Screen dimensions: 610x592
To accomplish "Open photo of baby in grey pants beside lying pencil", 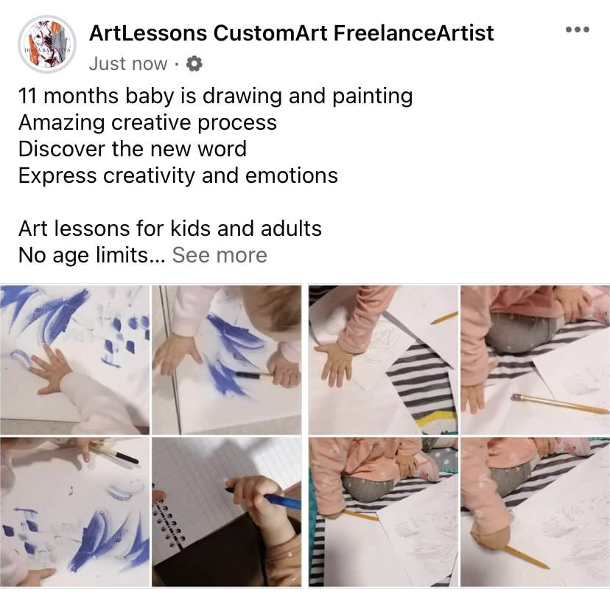I will (x=536, y=360).
